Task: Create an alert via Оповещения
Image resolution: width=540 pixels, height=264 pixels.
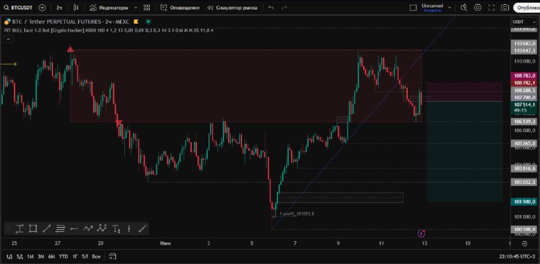Action: 180,7
